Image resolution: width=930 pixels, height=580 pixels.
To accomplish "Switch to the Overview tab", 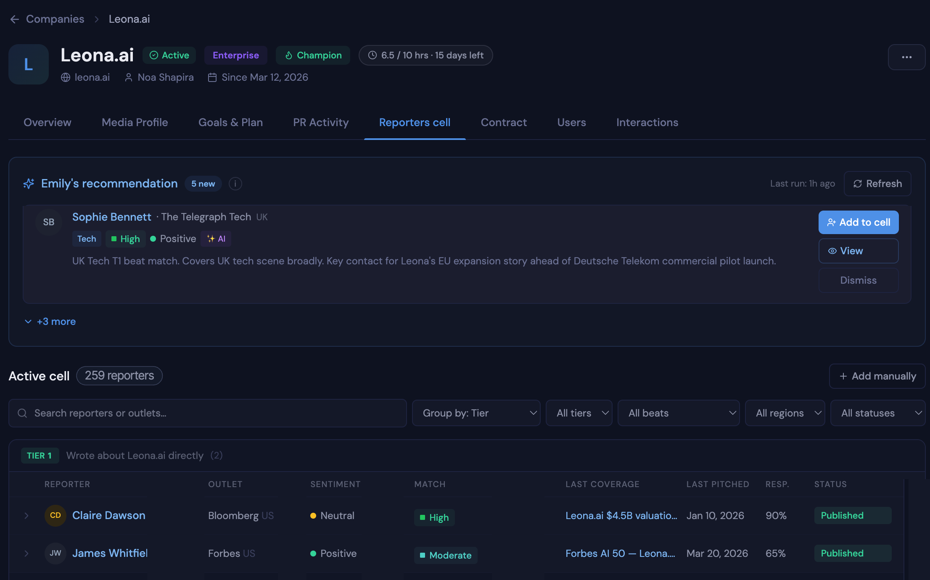I will click(x=48, y=122).
